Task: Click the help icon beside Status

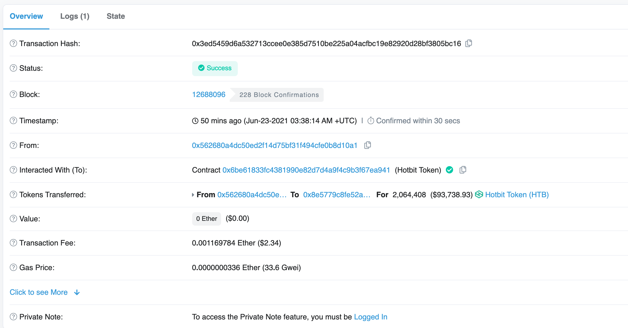Action: 13,68
